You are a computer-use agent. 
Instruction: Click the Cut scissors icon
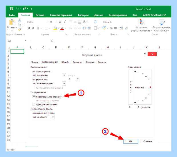pos(20,20)
